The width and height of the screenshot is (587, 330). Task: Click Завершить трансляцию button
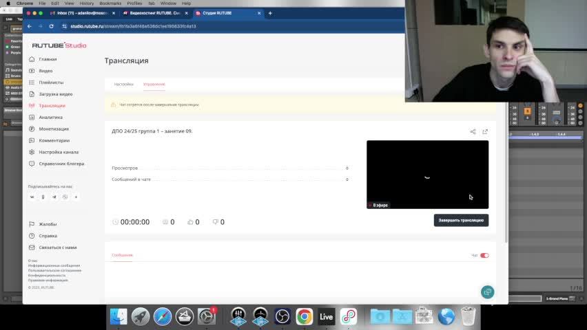tap(461, 220)
